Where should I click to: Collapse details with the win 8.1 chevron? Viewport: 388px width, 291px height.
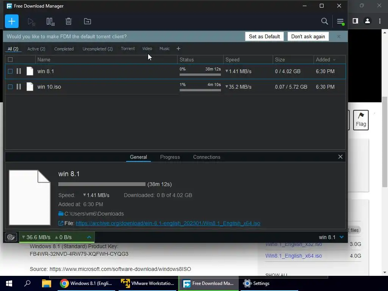click(342, 237)
